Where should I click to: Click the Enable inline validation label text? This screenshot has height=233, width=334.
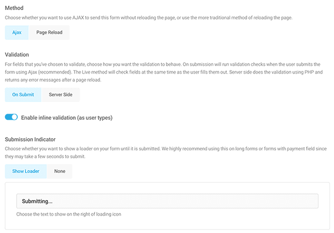point(67,118)
